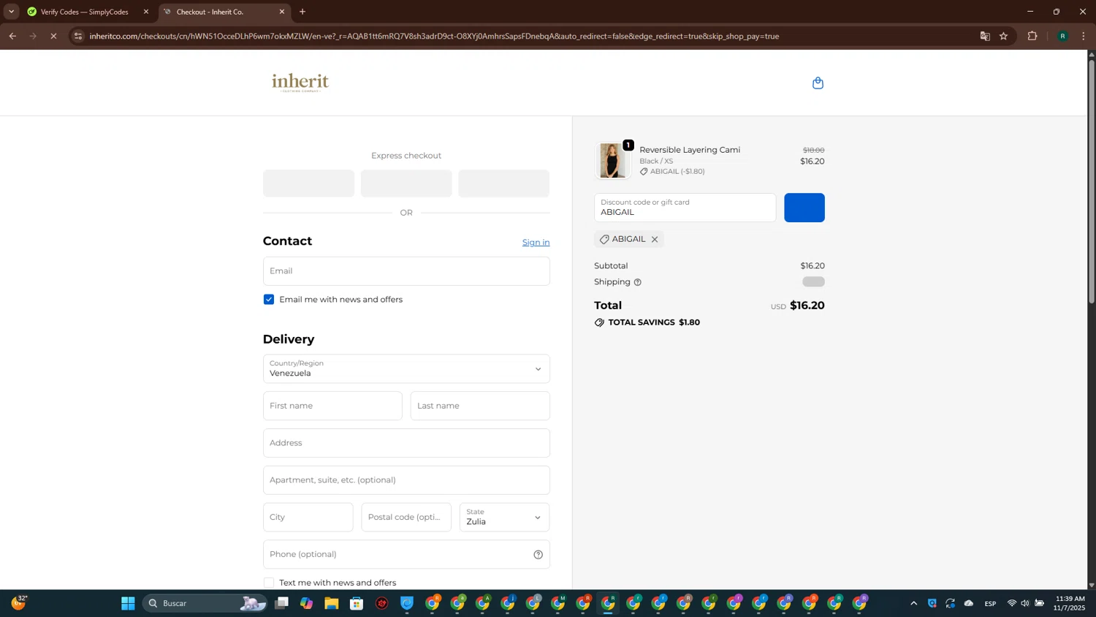Open the translate page icon
Viewport: 1096px width, 617px height.
point(984,36)
